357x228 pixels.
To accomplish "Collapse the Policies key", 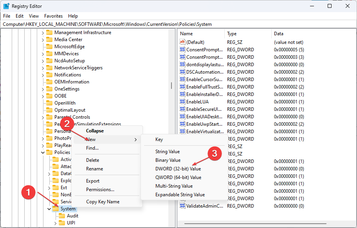I will click(43, 153).
